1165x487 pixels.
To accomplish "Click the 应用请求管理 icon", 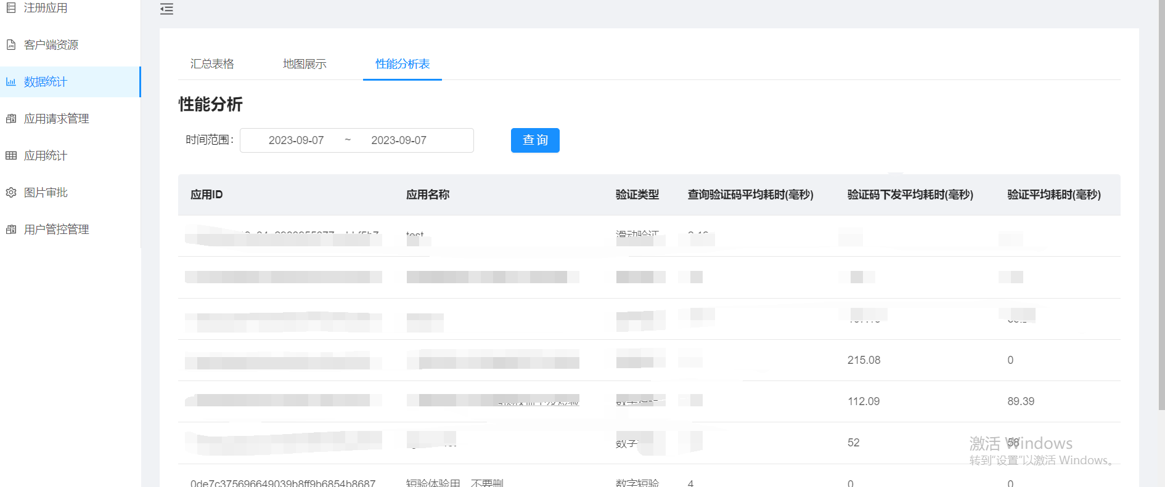I will coord(11,119).
